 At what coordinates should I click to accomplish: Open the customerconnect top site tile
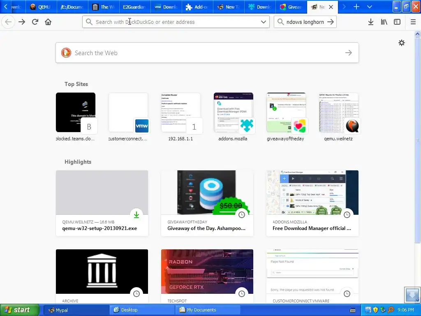tap(128, 117)
